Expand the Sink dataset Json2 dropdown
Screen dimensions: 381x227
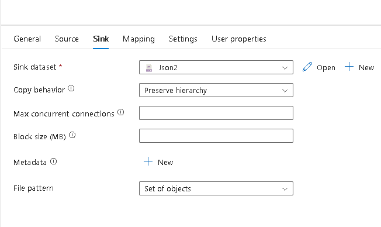point(216,67)
